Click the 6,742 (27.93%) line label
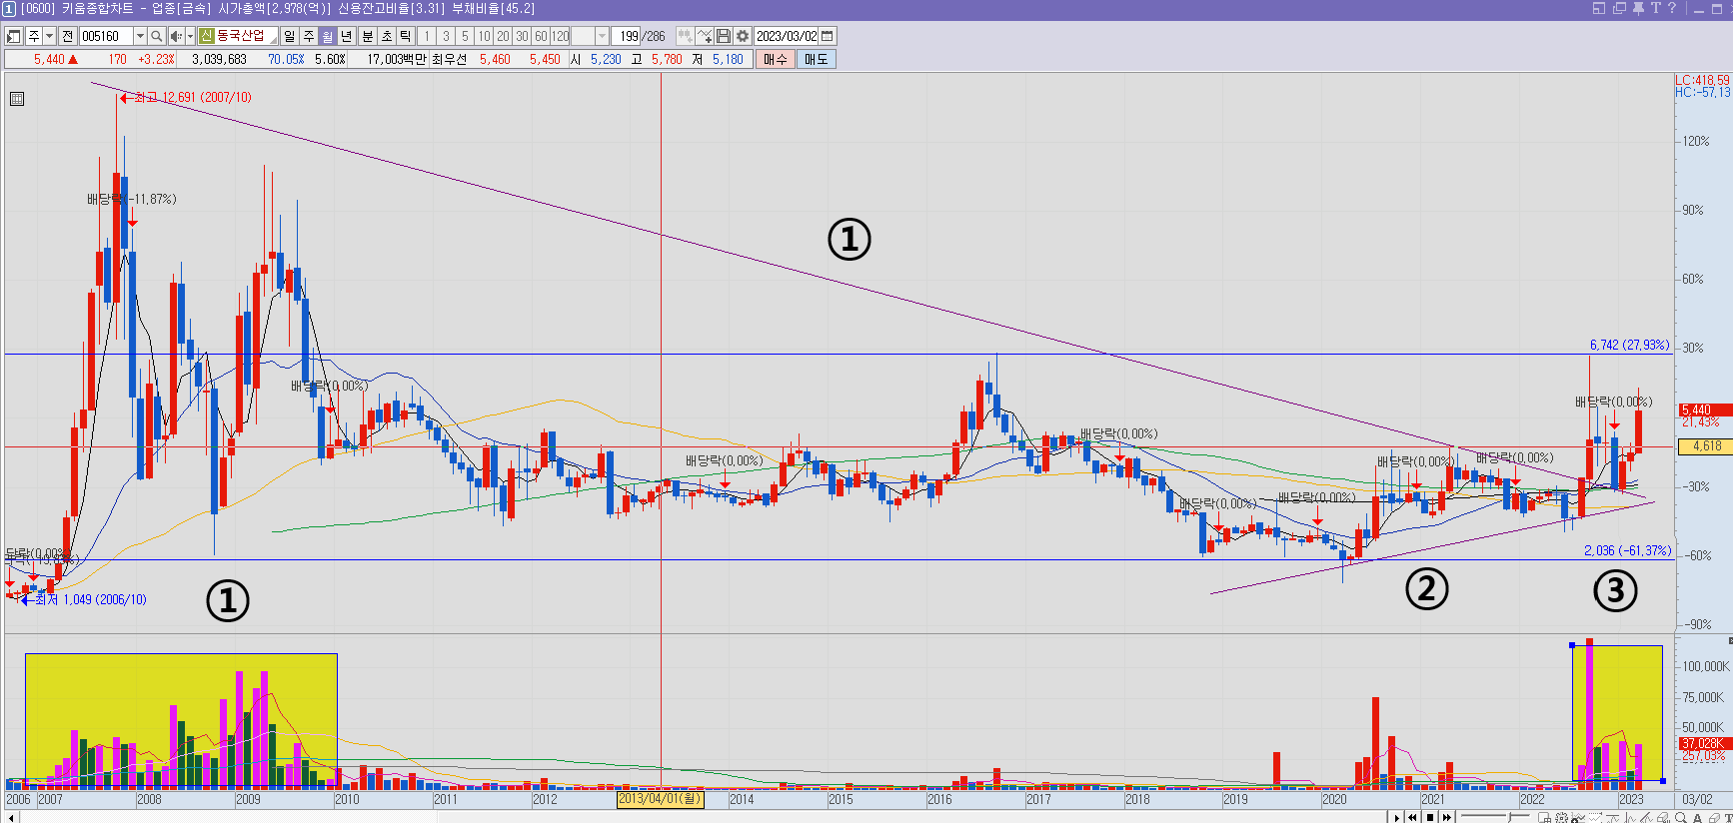 [1629, 345]
